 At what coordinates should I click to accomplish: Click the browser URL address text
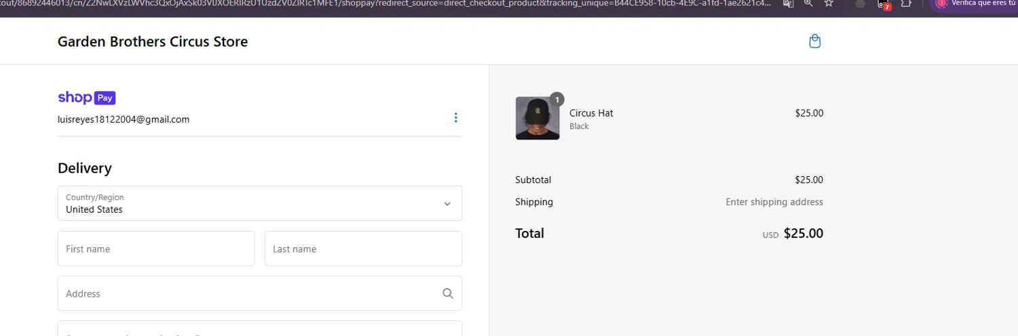point(387,3)
